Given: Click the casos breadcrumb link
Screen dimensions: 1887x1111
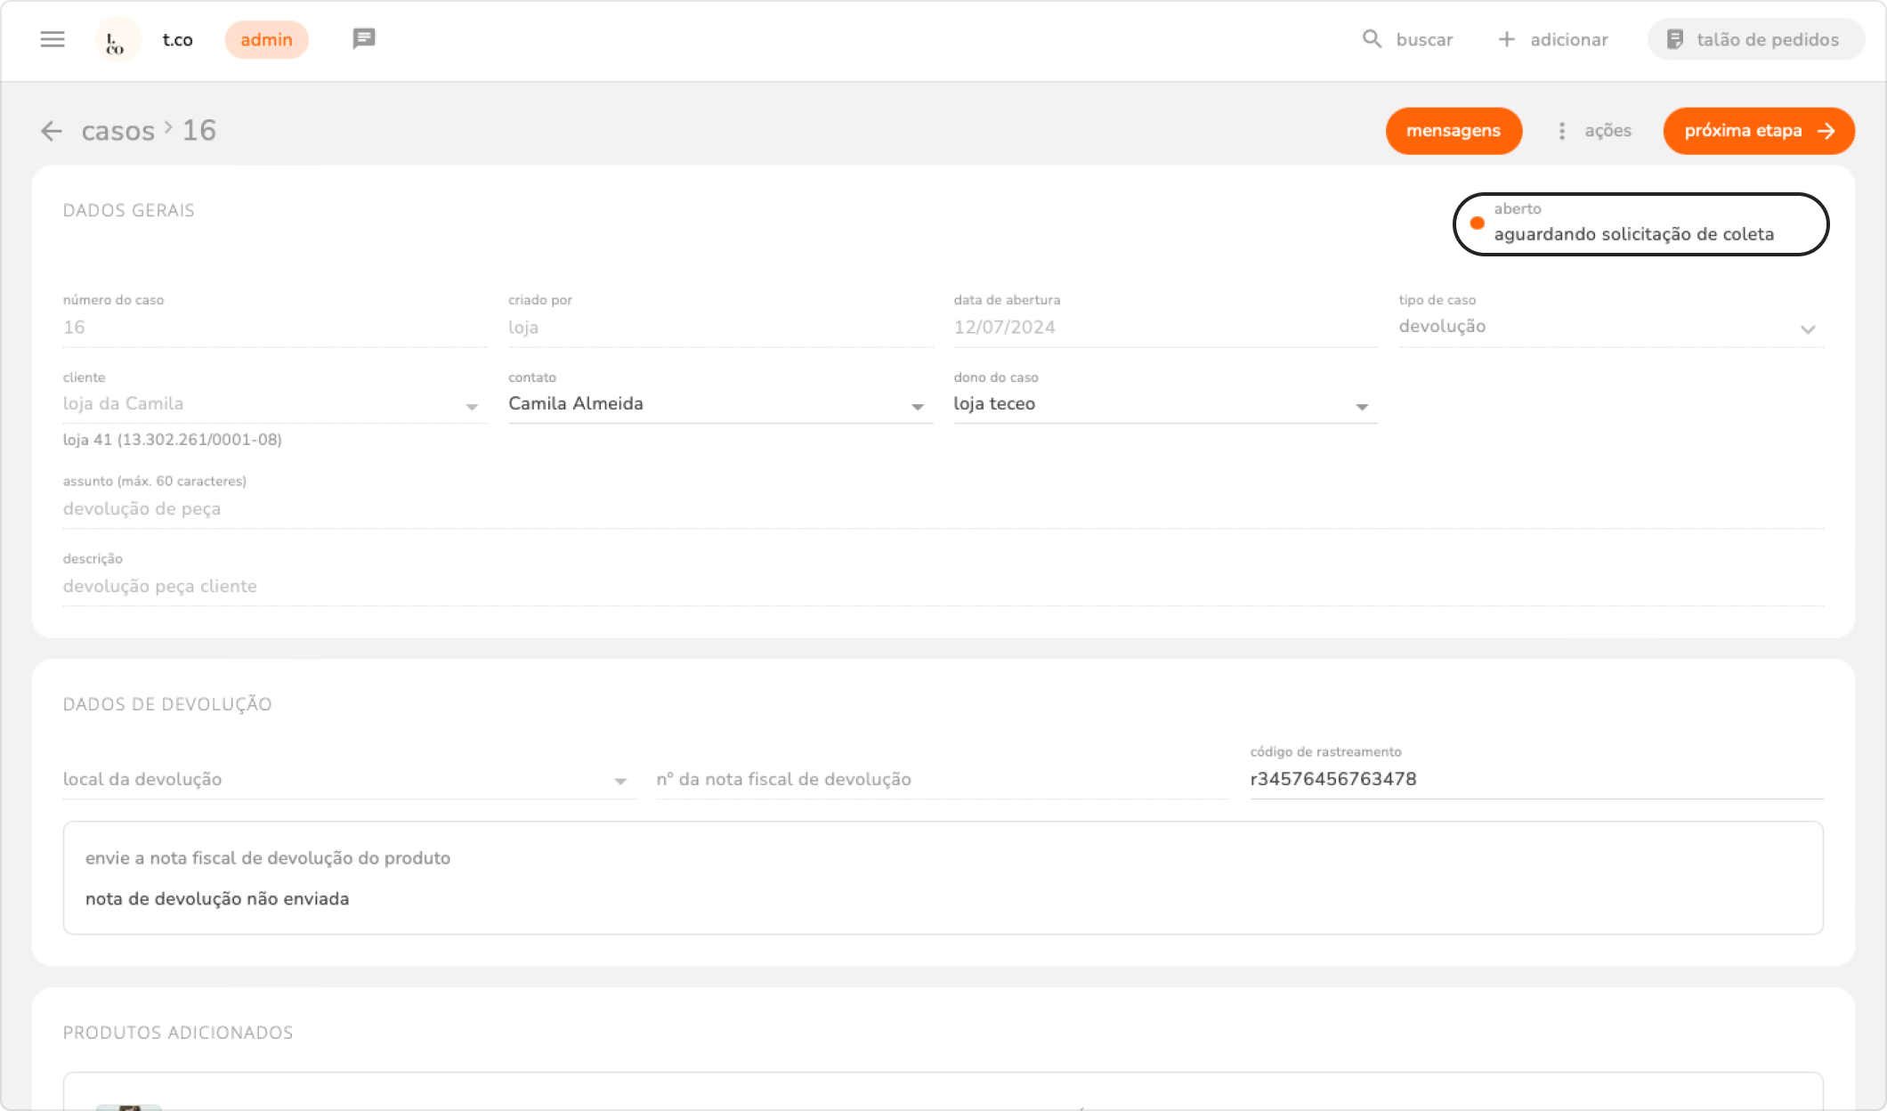Looking at the screenshot, I should coord(117,131).
